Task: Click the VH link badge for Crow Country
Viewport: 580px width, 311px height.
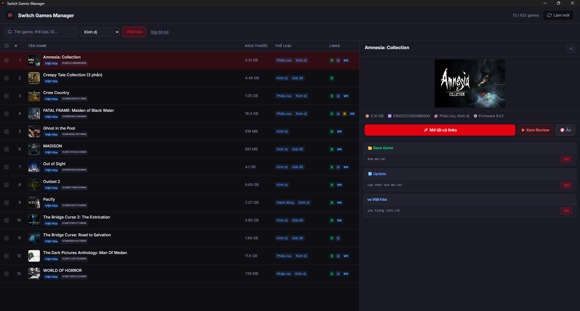Action: [346, 96]
